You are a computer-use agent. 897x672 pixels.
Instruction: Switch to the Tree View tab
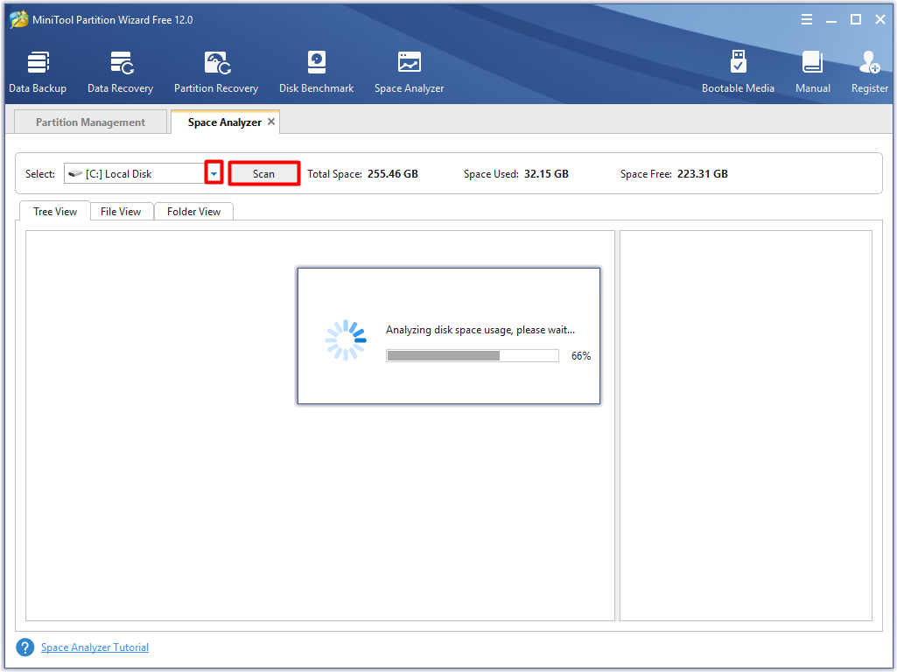click(x=55, y=211)
